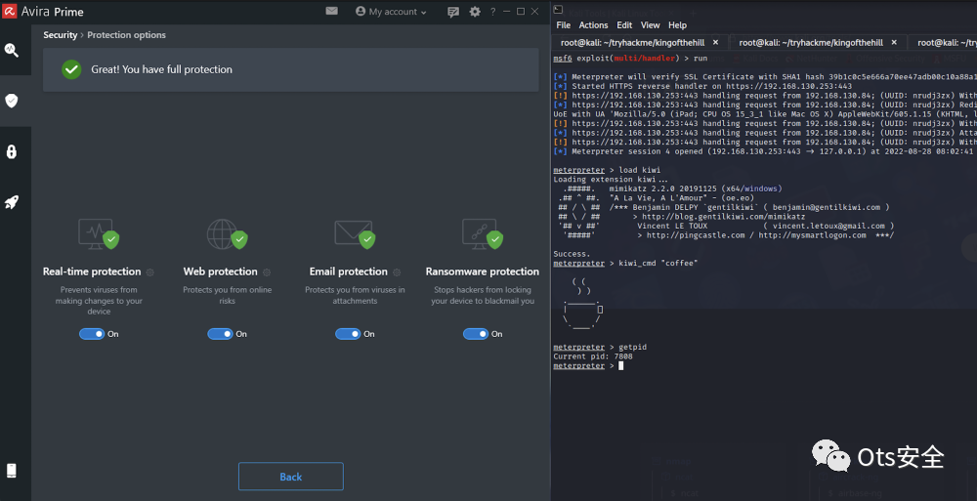This screenshot has height=501, width=977.
Task: Click the Web protection globe icon
Action: (227, 233)
